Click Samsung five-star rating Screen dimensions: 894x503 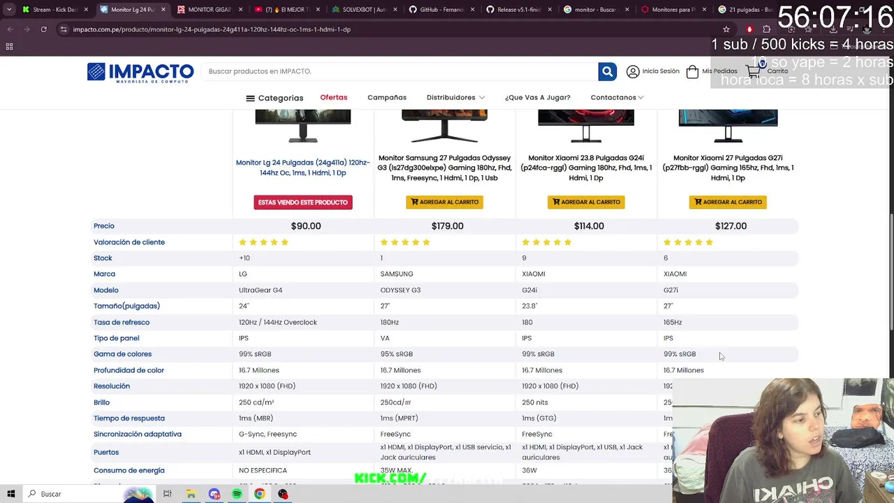tap(405, 242)
